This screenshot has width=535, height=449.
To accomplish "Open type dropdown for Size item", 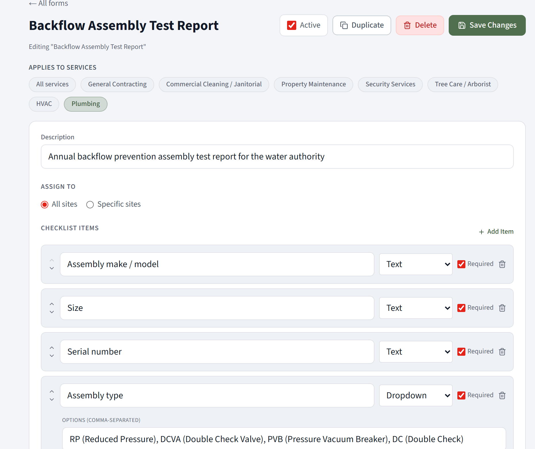I will (416, 308).
